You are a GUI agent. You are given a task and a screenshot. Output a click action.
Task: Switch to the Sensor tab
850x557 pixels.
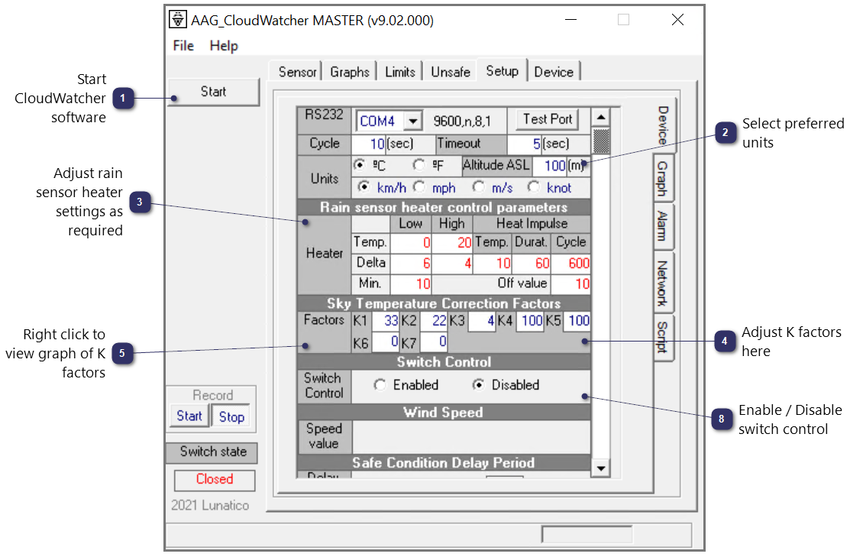point(297,72)
